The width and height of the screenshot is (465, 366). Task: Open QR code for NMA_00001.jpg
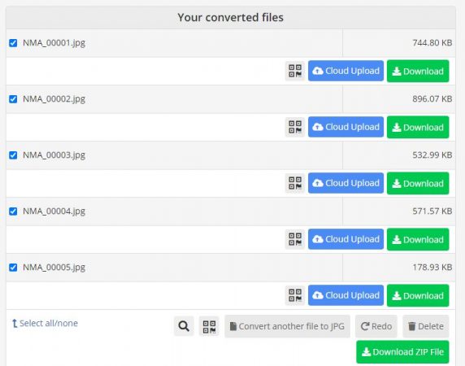tap(295, 71)
